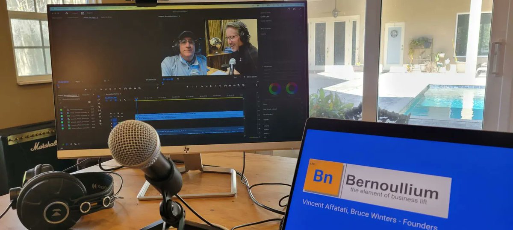Play the Source monitor
The height and width of the screenshot is (230, 513).
click(x=110, y=89)
